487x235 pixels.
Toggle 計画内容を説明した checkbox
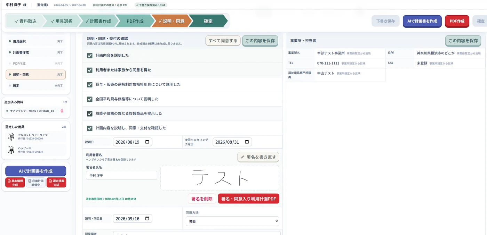[90, 56]
